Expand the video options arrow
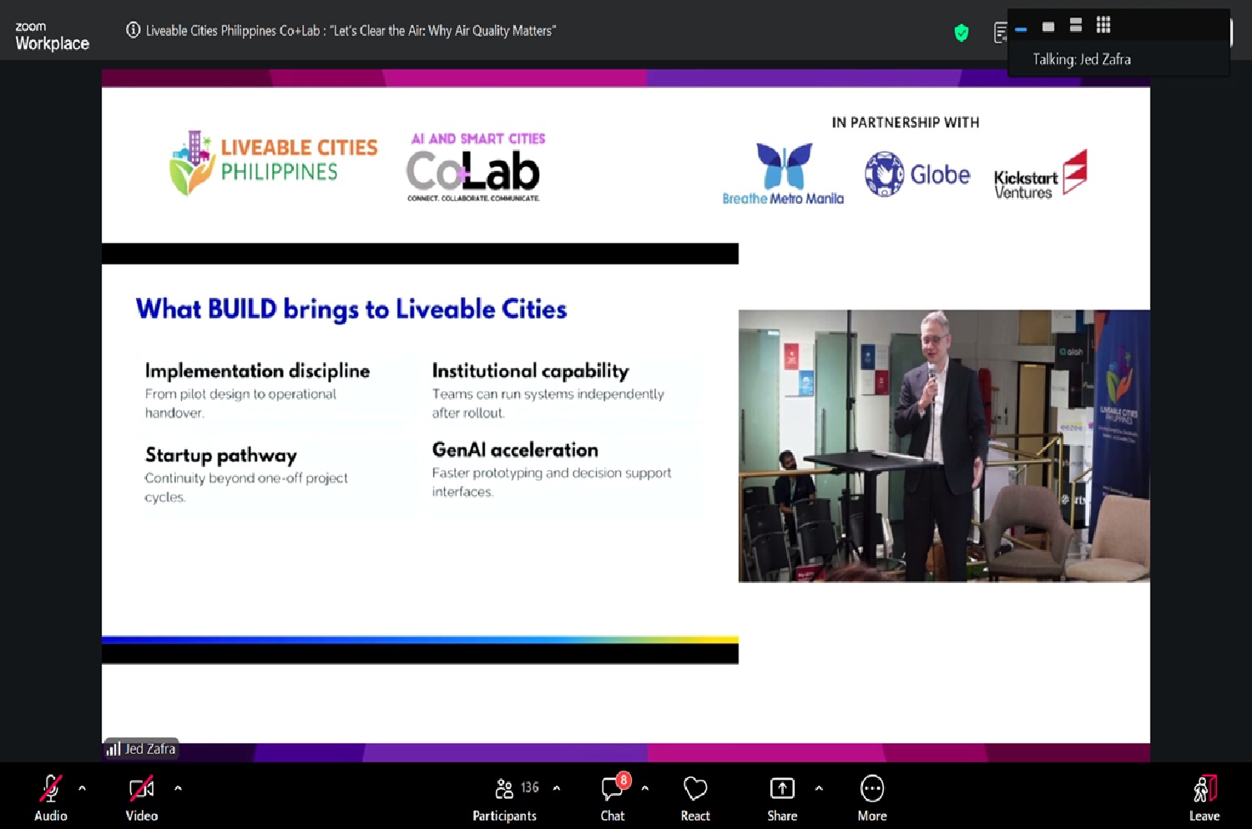Screen dimensions: 1252x829 (178, 788)
